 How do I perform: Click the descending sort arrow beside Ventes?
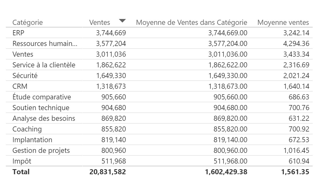122,21
